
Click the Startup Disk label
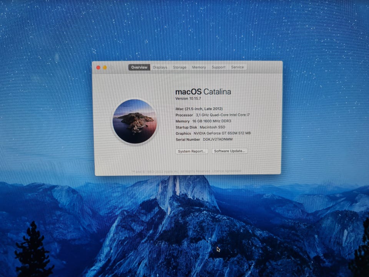[186, 127]
